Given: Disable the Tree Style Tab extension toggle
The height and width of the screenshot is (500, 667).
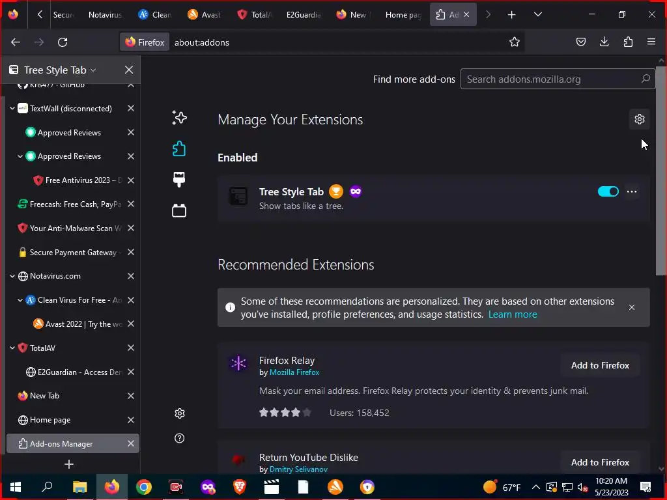Looking at the screenshot, I should 608,192.
